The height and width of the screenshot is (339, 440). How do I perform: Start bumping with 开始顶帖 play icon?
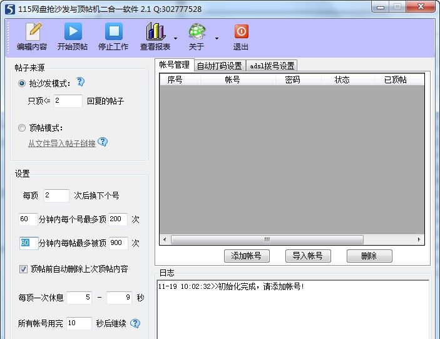pyautogui.click(x=73, y=33)
